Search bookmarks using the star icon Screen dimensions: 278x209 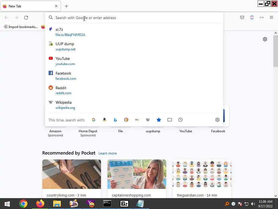159,120
